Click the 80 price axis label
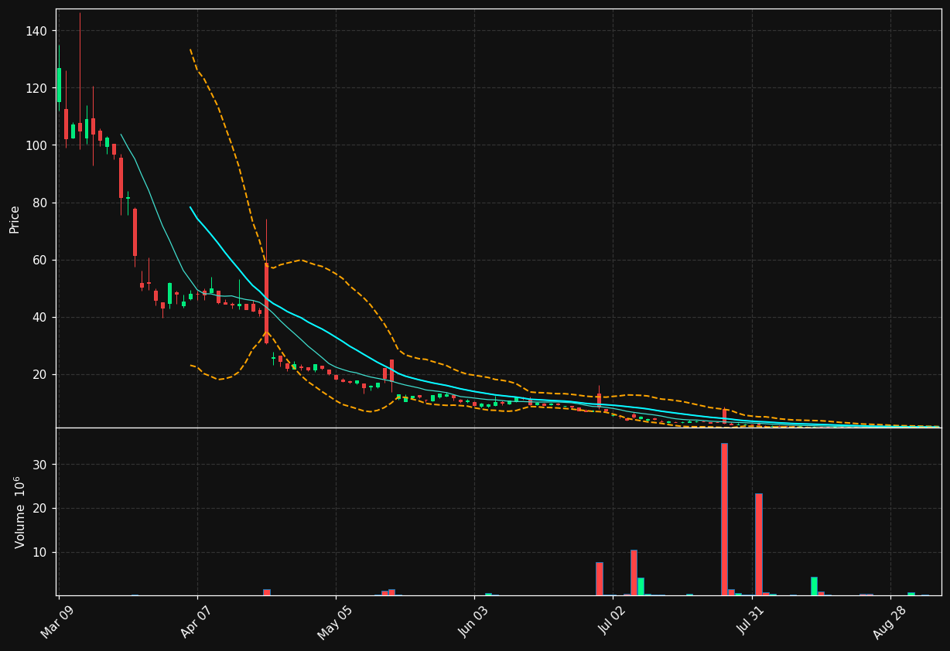This screenshot has width=950, height=651. (x=40, y=203)
